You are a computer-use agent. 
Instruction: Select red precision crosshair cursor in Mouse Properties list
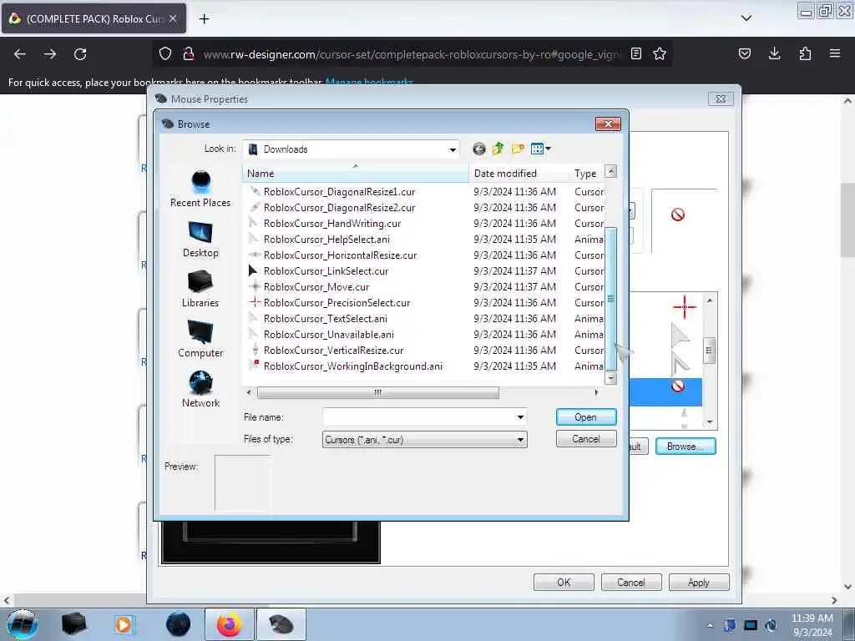point(685,307)
